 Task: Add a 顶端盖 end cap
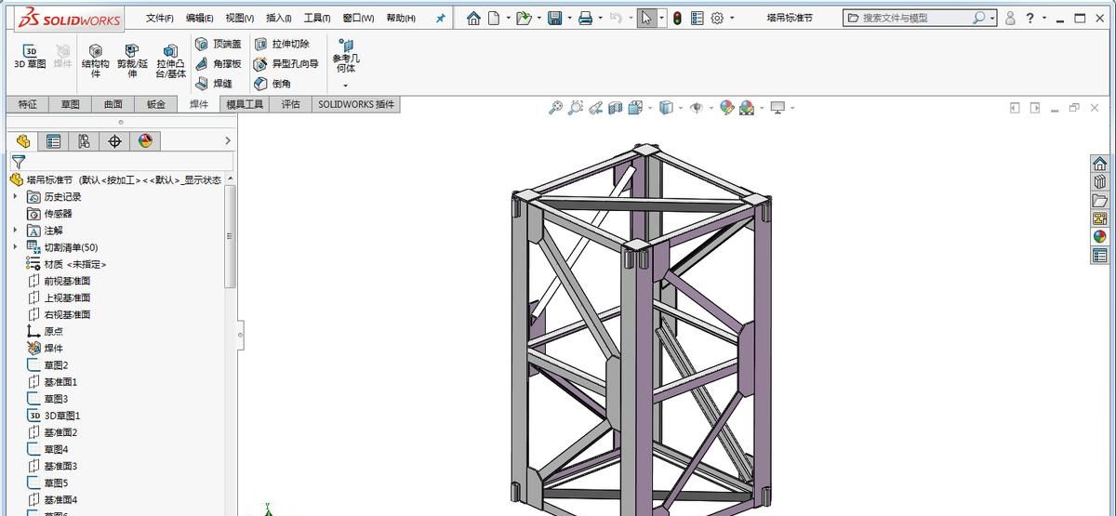[x=219, y=44]
